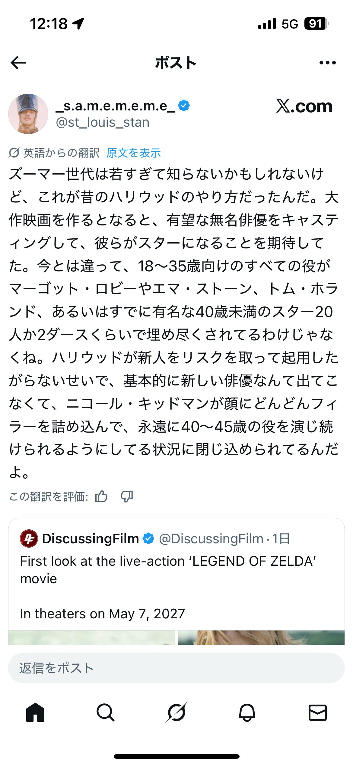Tap the back arrow
Screen dimensions: 353x766
[x=19, y=63]
